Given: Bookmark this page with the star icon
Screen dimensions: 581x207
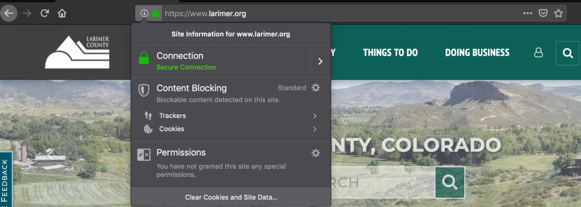Looking at the screenshot, I should pos(559,14).
